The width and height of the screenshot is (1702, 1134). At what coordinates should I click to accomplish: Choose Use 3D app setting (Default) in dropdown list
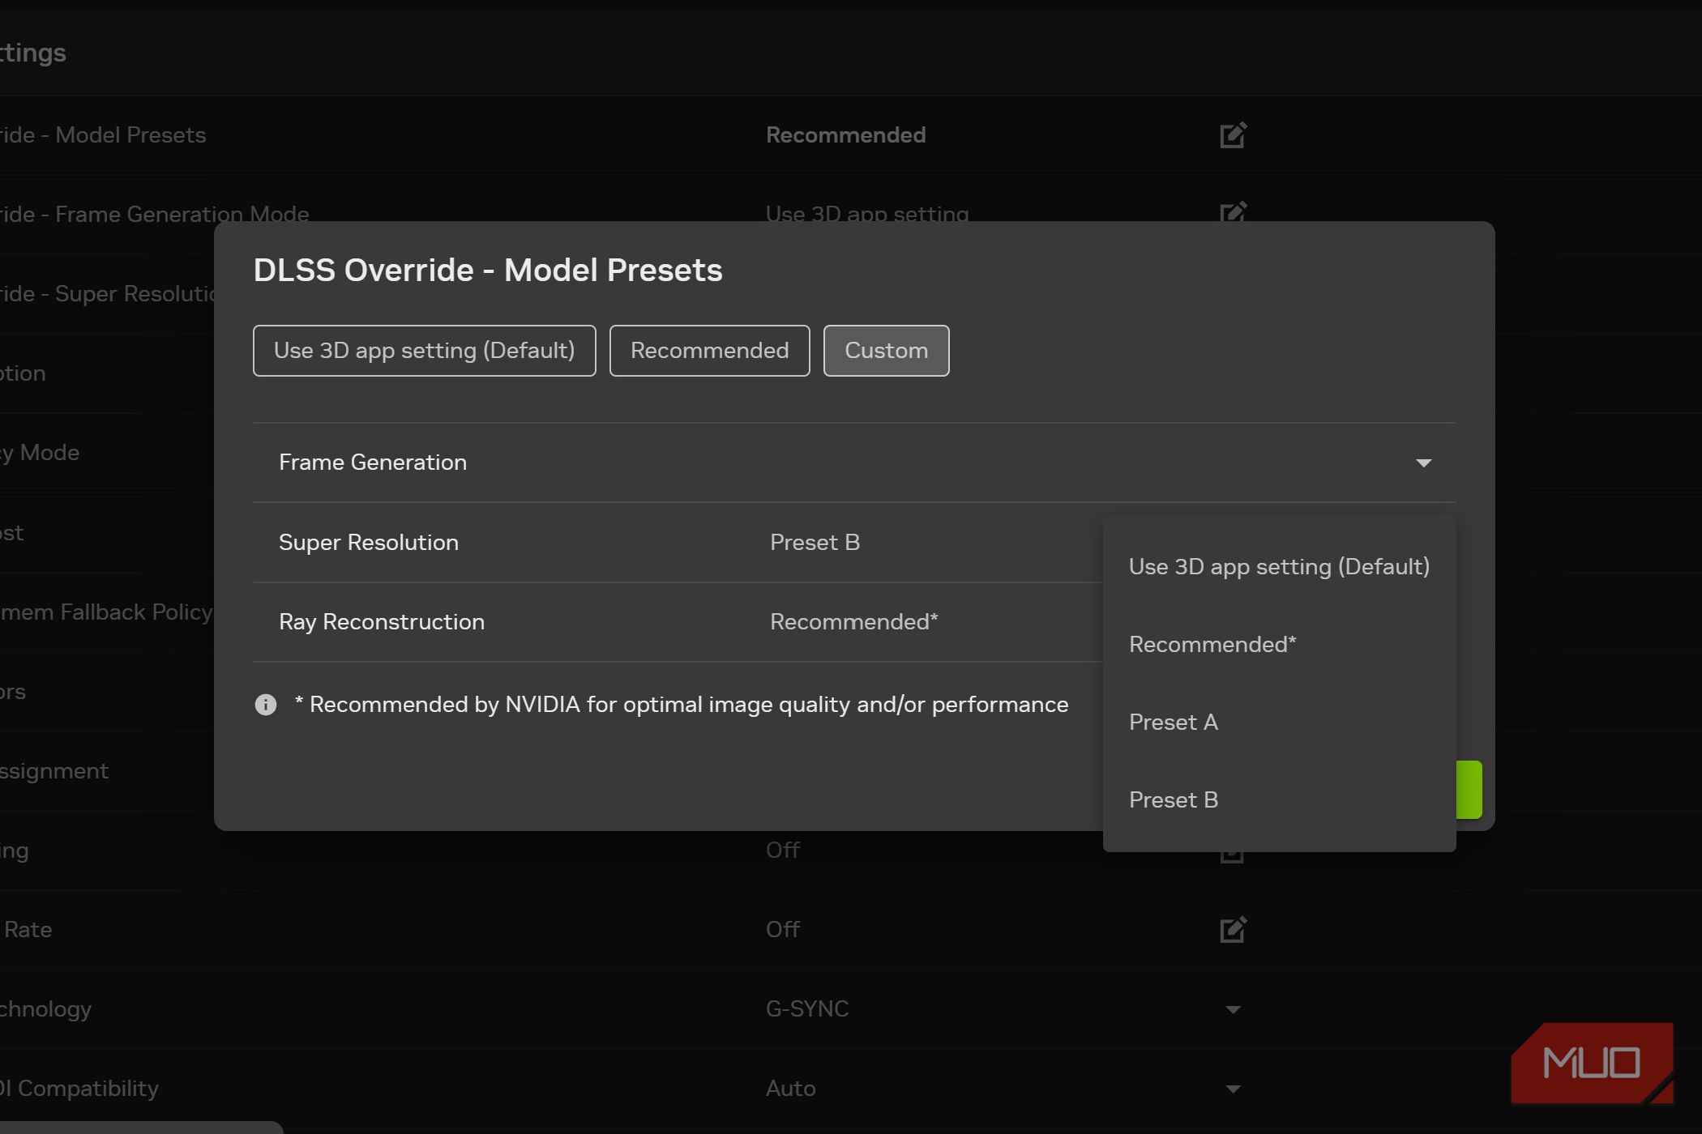[1279, 566]
